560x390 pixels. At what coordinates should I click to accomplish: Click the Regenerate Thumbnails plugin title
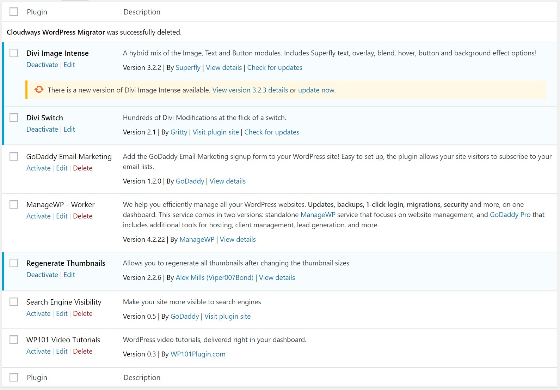(x=66, y=263)
